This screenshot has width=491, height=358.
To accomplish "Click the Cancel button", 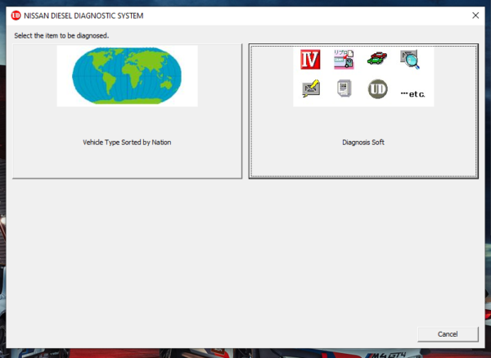I will (x=448, y=334).
